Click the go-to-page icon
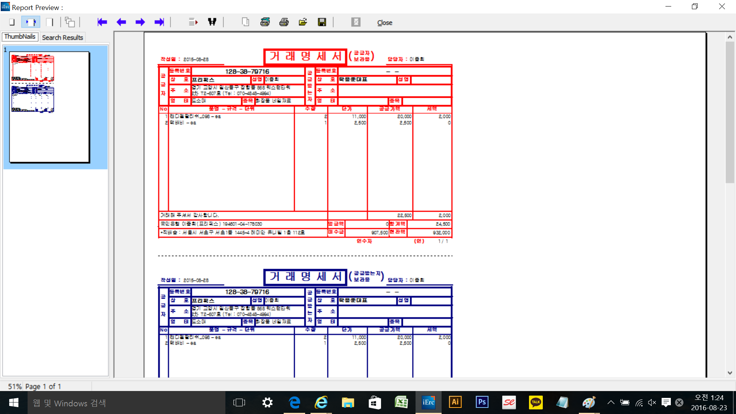The height and width of the screenshot is (414, 736). (193, 22)
